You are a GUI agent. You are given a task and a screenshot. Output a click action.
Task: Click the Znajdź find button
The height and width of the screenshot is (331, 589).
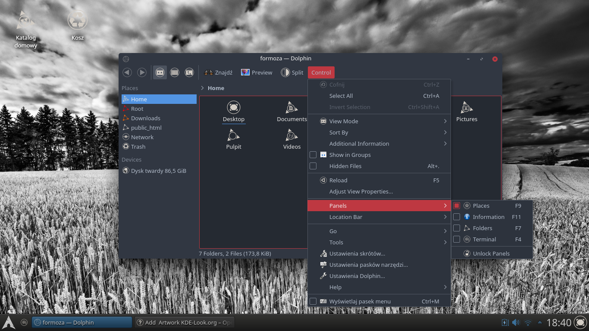click(x=218, y=72)
